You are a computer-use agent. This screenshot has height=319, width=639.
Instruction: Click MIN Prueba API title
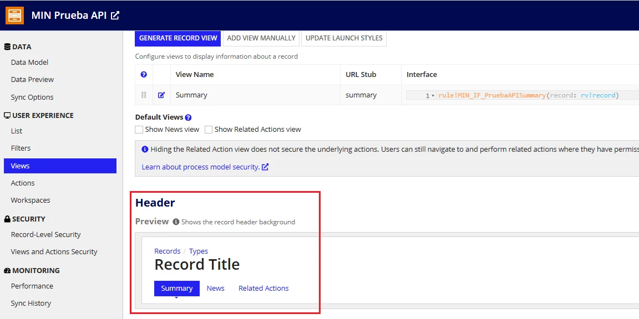[x=69, y=16]
